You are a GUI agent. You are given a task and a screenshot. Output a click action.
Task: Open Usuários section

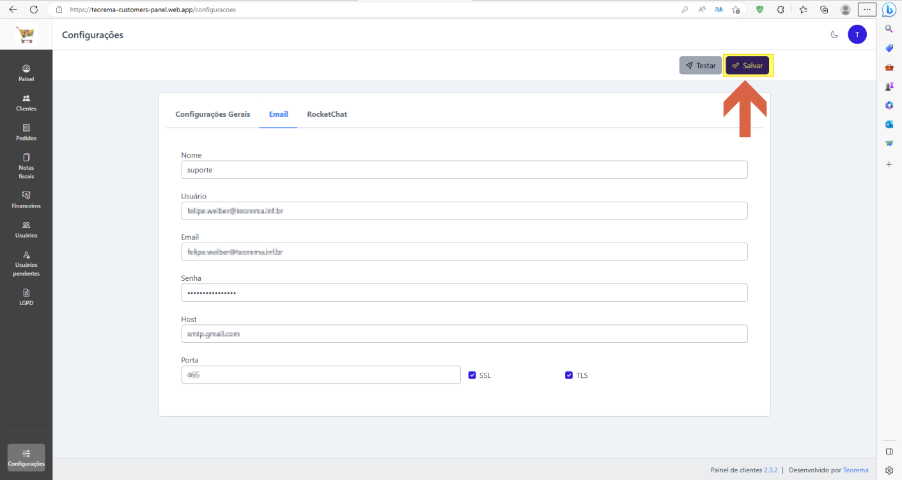pyautogui.click(x=26, y=230)
